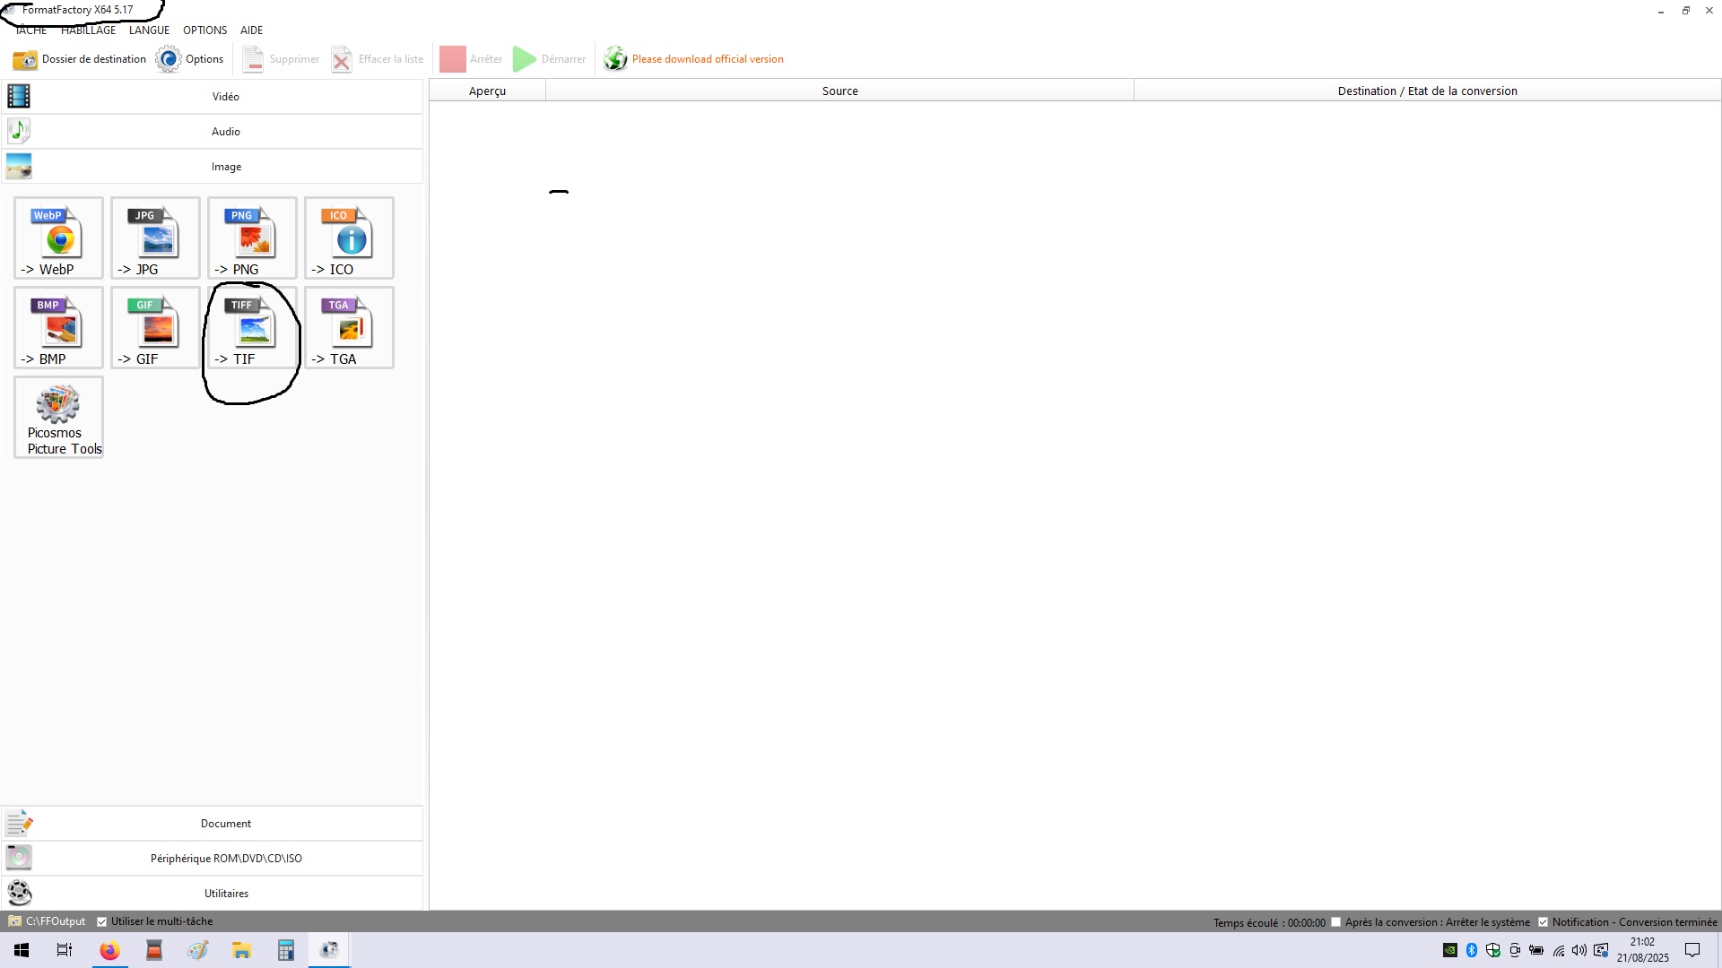Click Effacer la liste button
This screenshot has width=1722, height=968.
point(377,59)
